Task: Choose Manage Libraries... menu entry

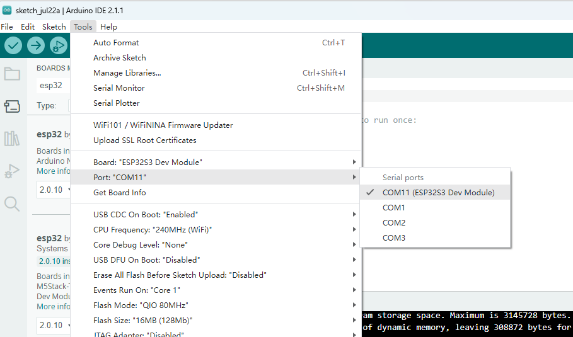Action: click(x=216, y=72)
